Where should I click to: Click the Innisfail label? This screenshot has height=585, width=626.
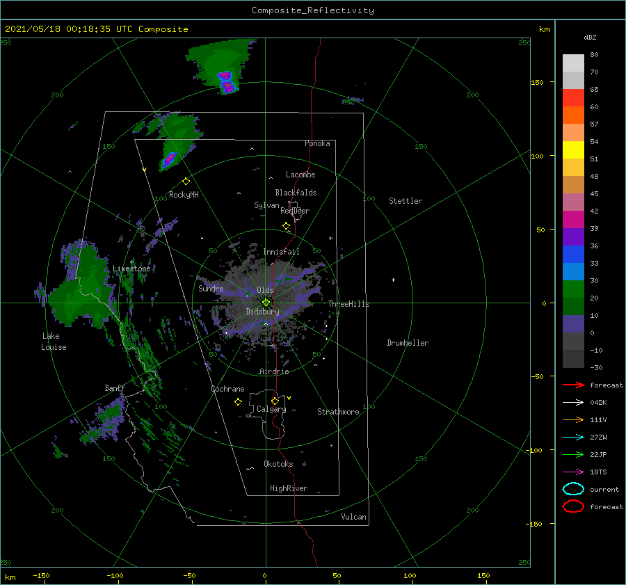(x=281, y=252)
